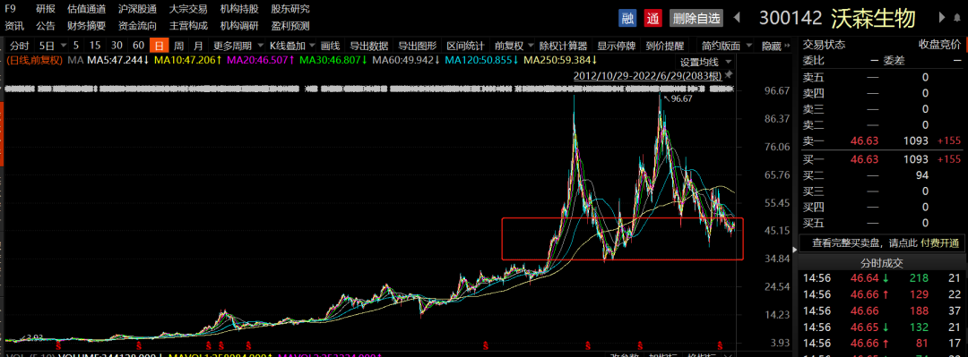Select the 5-minute K-line period

(76, 46)
